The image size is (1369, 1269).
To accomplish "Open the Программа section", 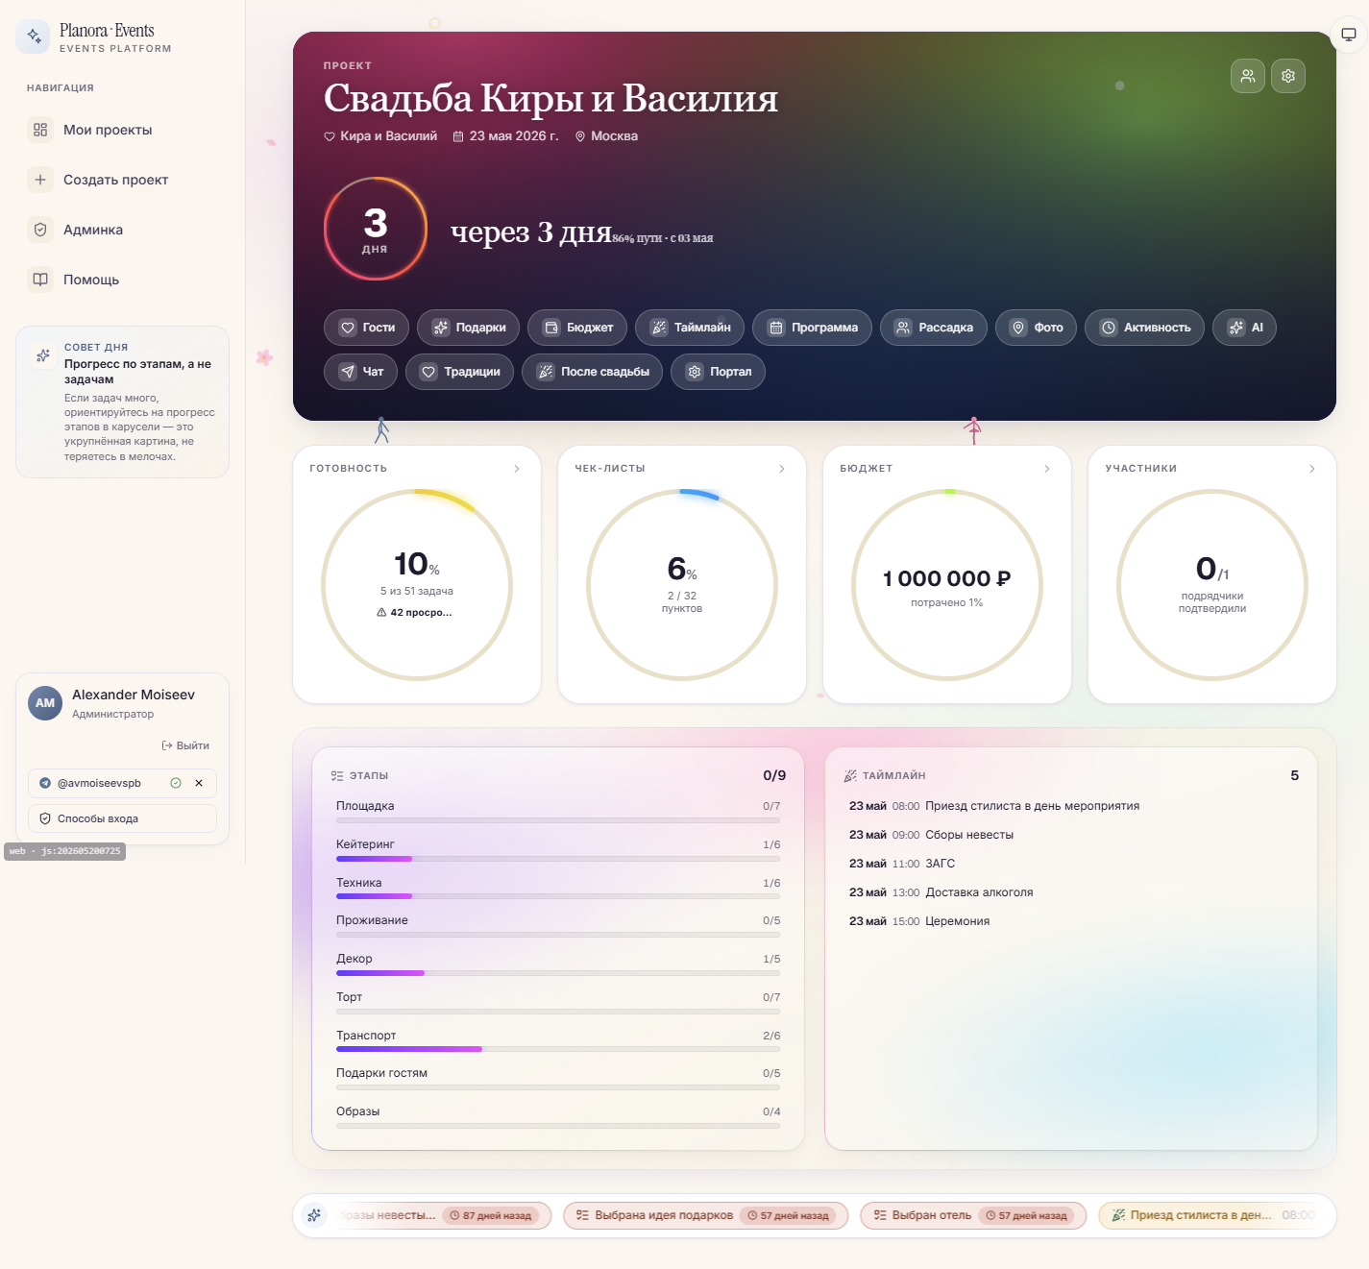I will pos(812,328).
